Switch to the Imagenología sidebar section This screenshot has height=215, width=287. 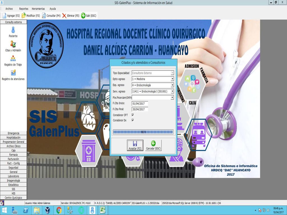click(x=13, y=181)
